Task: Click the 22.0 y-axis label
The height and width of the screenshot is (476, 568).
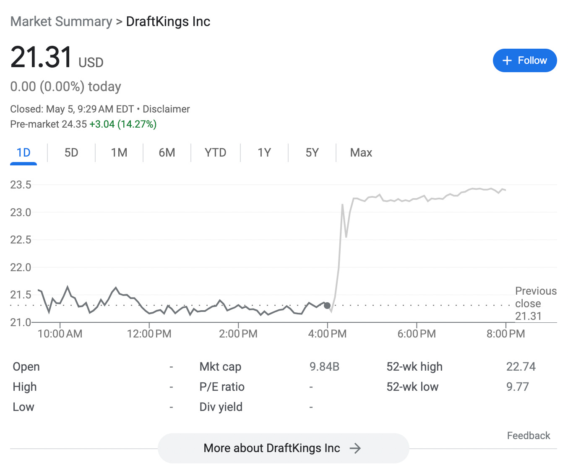Action: click(21, 267)
